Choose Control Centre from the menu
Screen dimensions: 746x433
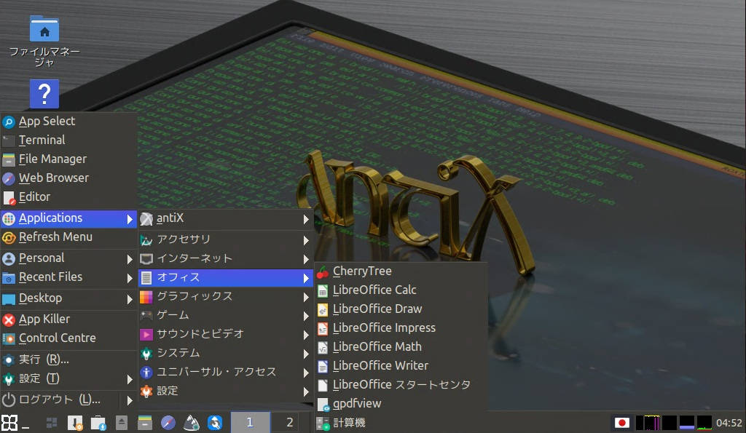57,338
